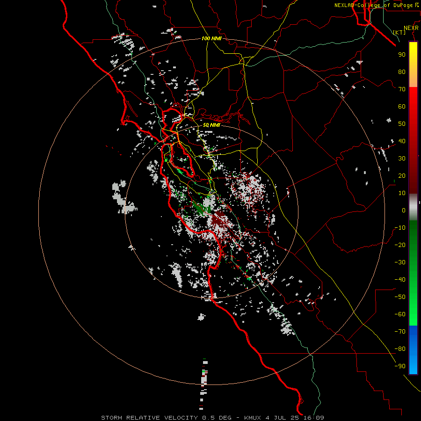The height and width of the screenshot is (421, 421).
Task: Click "STORM RELATIVE VELOCITY" in the bottom caption
Action: (x=149, y=418)
